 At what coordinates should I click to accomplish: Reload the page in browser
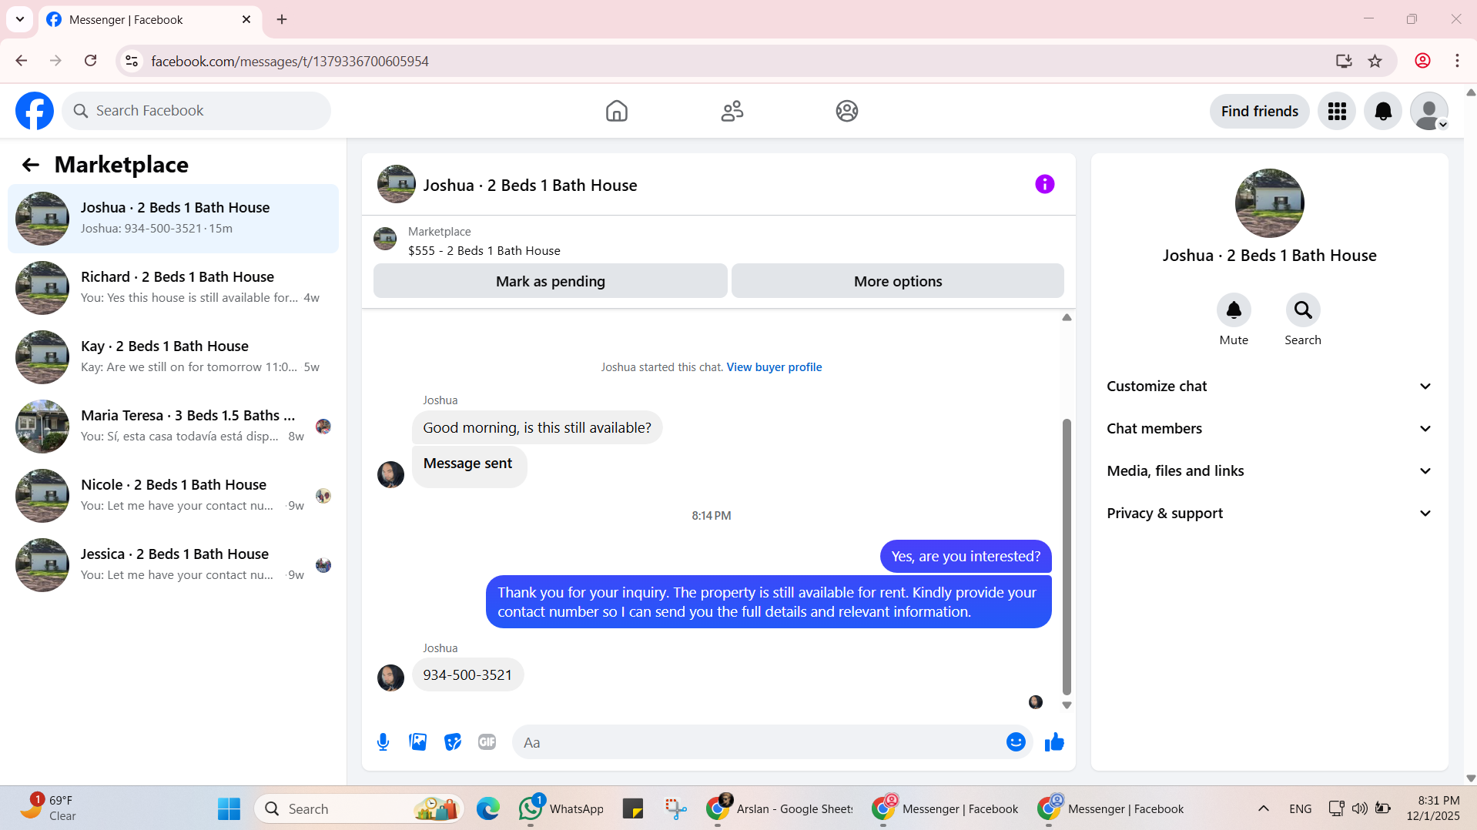pos(91,61)
